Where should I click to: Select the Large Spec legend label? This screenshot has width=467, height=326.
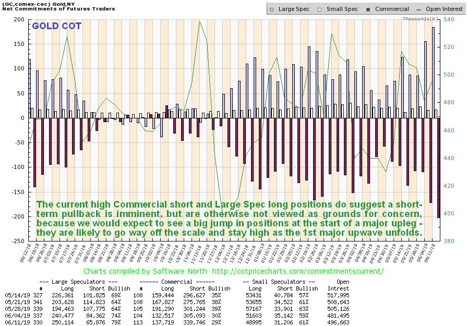tap(293, 9)
